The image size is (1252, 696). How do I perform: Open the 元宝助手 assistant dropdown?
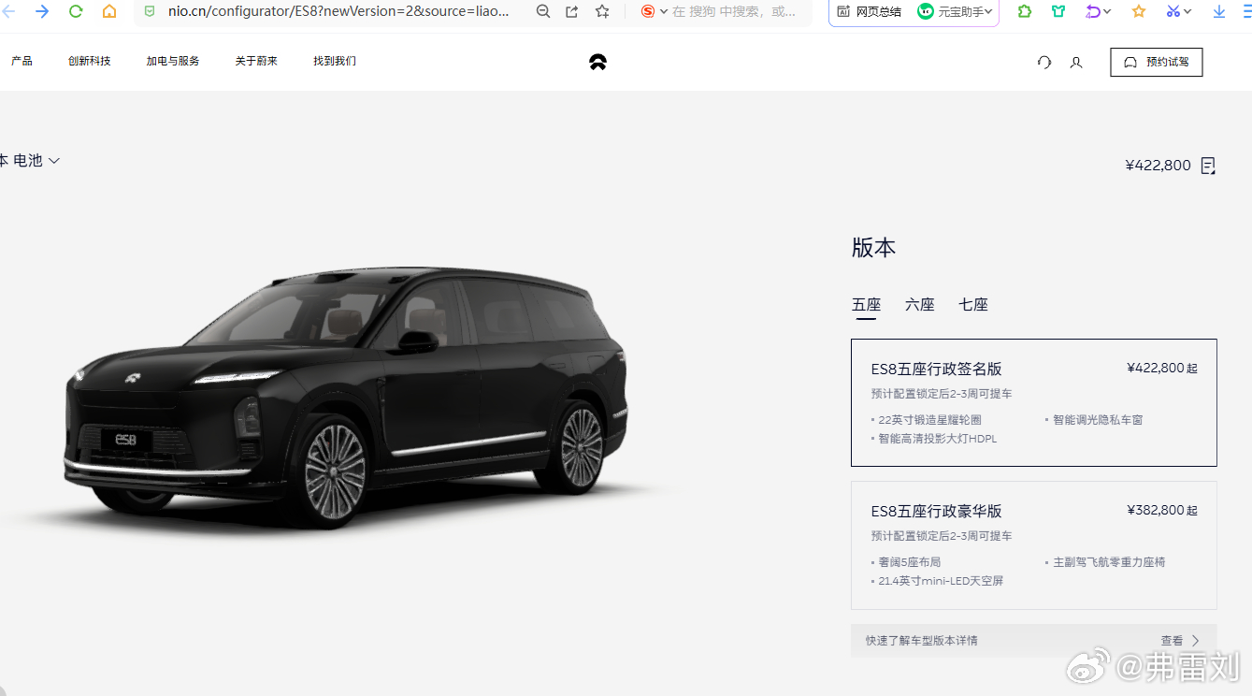(955, 11)
